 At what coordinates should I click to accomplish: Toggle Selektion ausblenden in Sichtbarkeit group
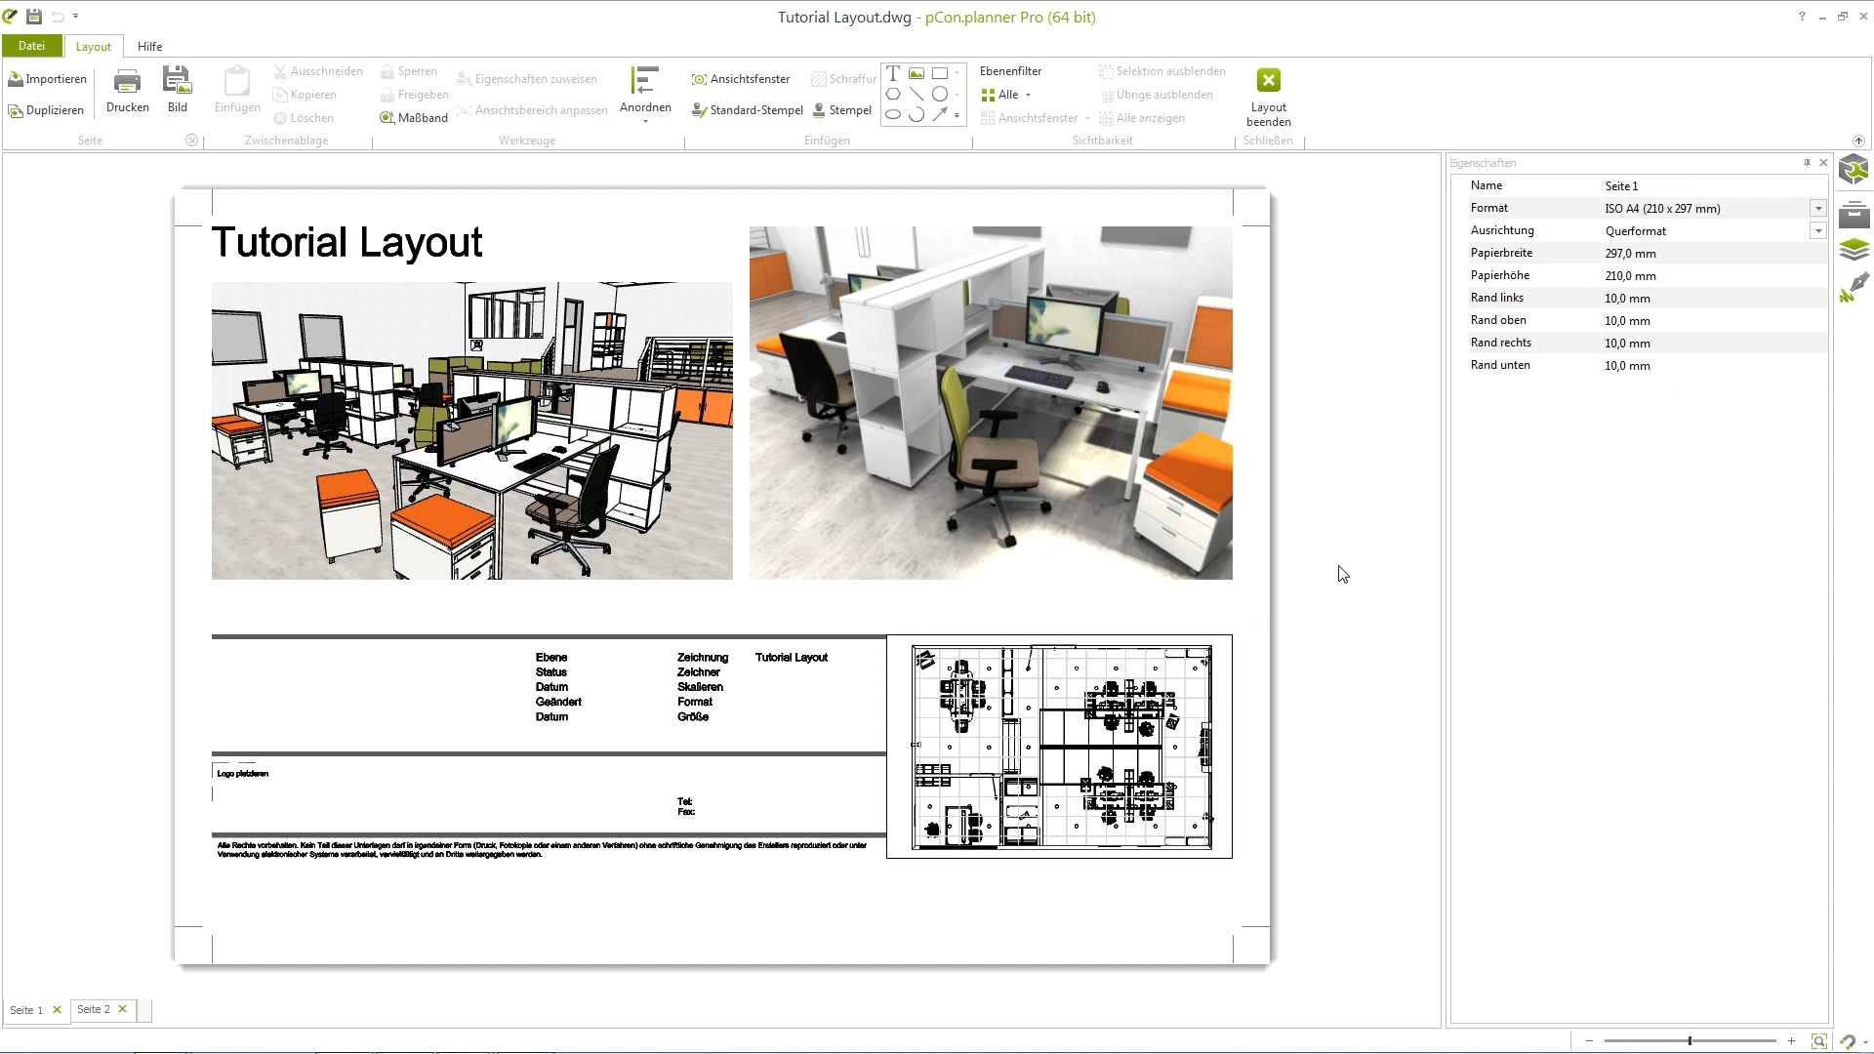pyautogui.click(x=1162, y=70)
